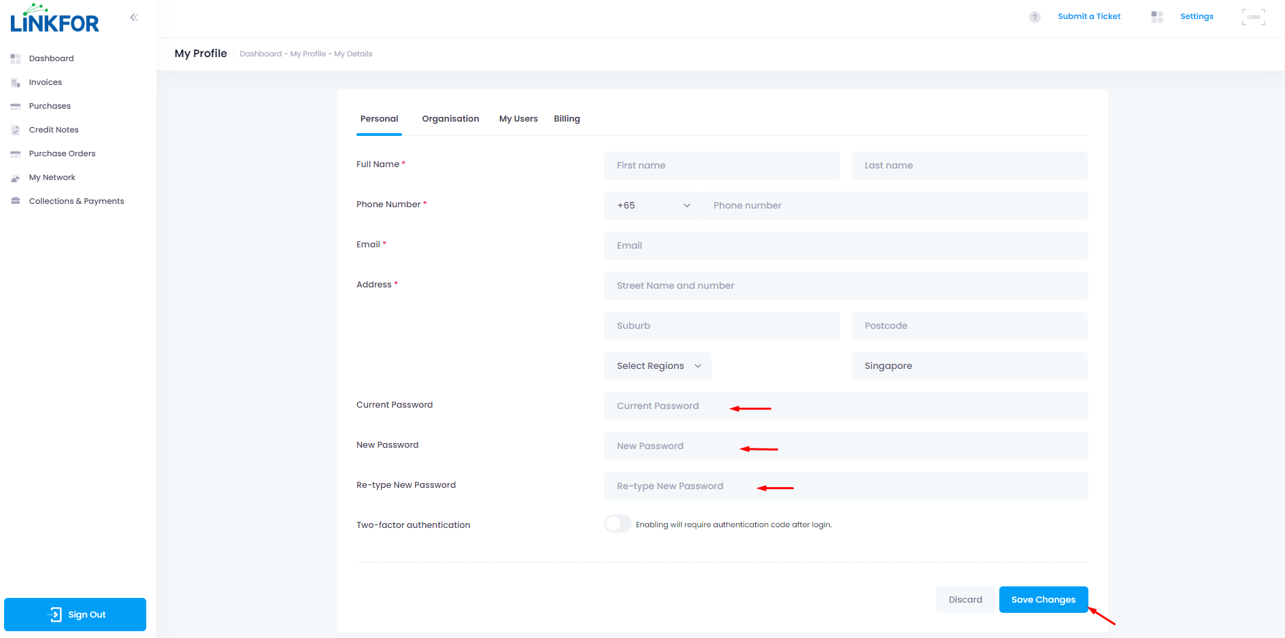Focus the Current Password input field
Image resolution: width=1285 pixels, height=638 pixels.
845,406
